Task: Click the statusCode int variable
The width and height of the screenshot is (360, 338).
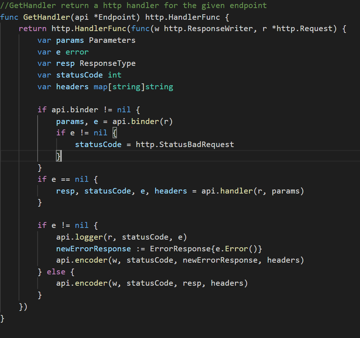Action: [x=80, y=75]
